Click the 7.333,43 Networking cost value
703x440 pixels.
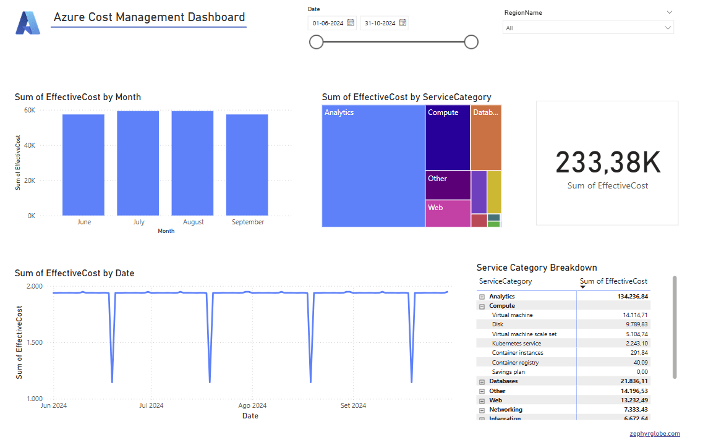(636, 410)
